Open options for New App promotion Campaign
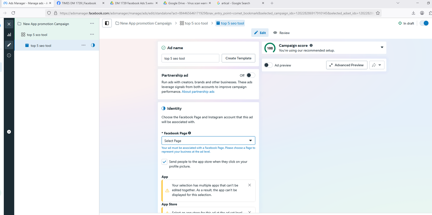This screenshot has height=215, width=432. pos(92,23)
